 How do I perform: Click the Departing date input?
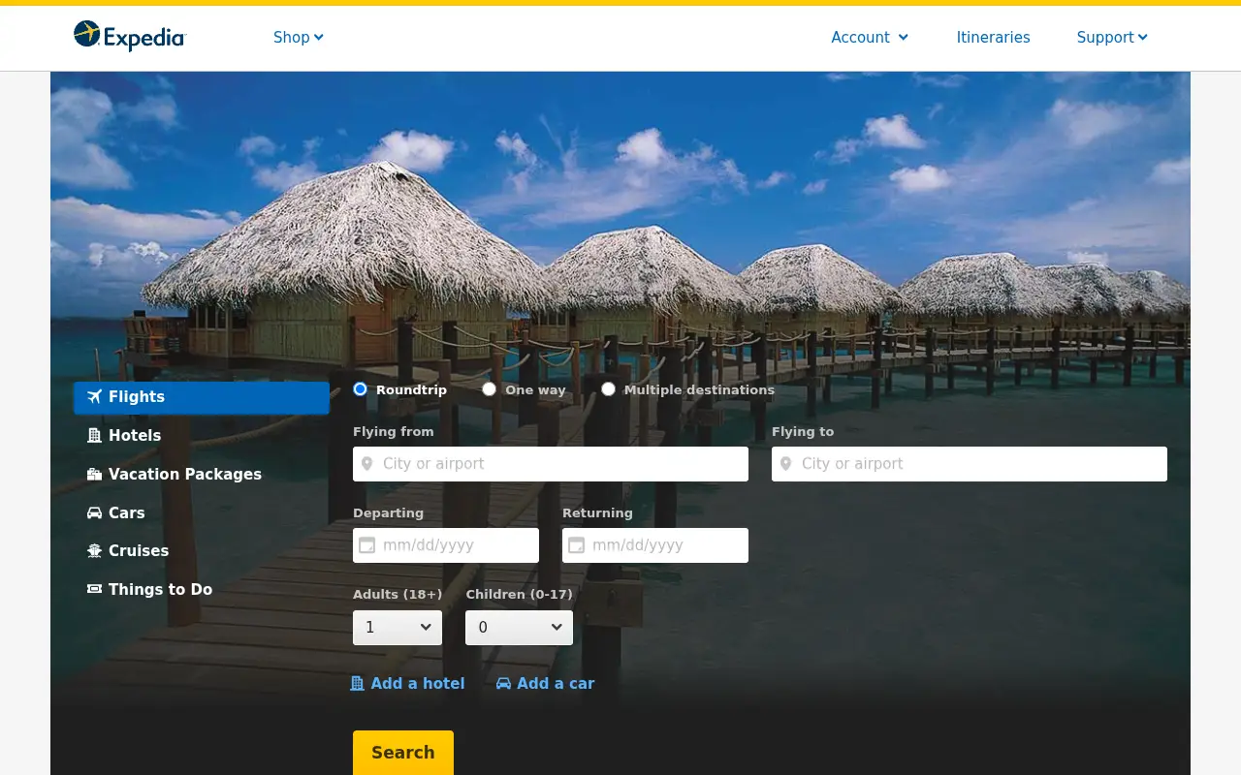coord(446,545)
